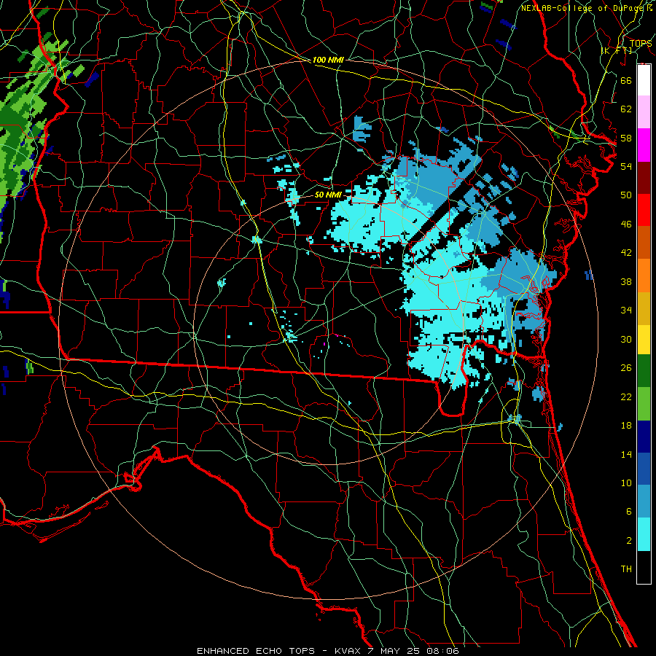Click the legend value "30"
This screenshot has width=656, height=656.
[x=626, y=339]
